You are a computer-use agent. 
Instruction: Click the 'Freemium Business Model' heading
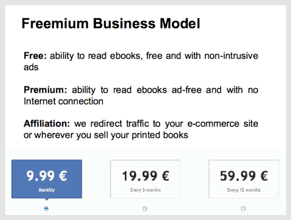pyautogui.click(x=111, y=23)
